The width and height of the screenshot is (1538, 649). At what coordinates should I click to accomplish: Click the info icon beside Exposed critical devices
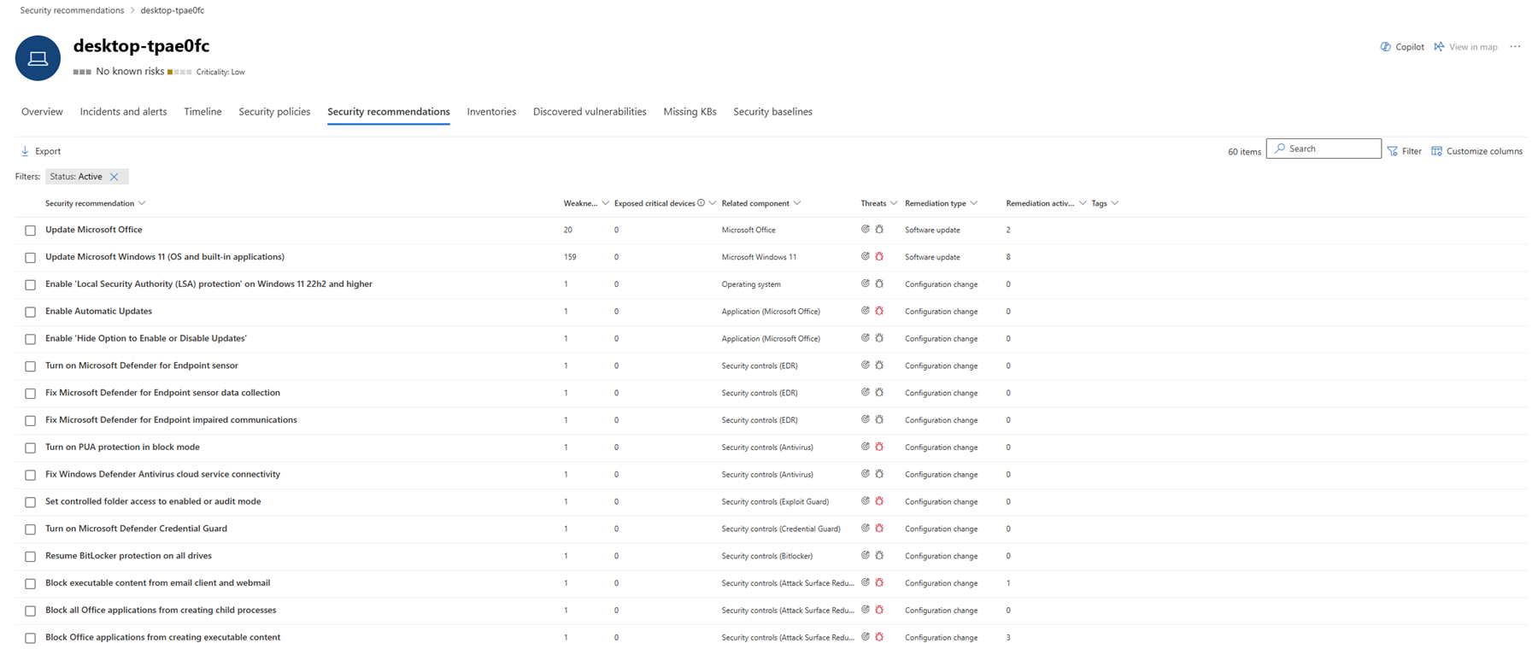pyautogui.click(x=701, y=203)
